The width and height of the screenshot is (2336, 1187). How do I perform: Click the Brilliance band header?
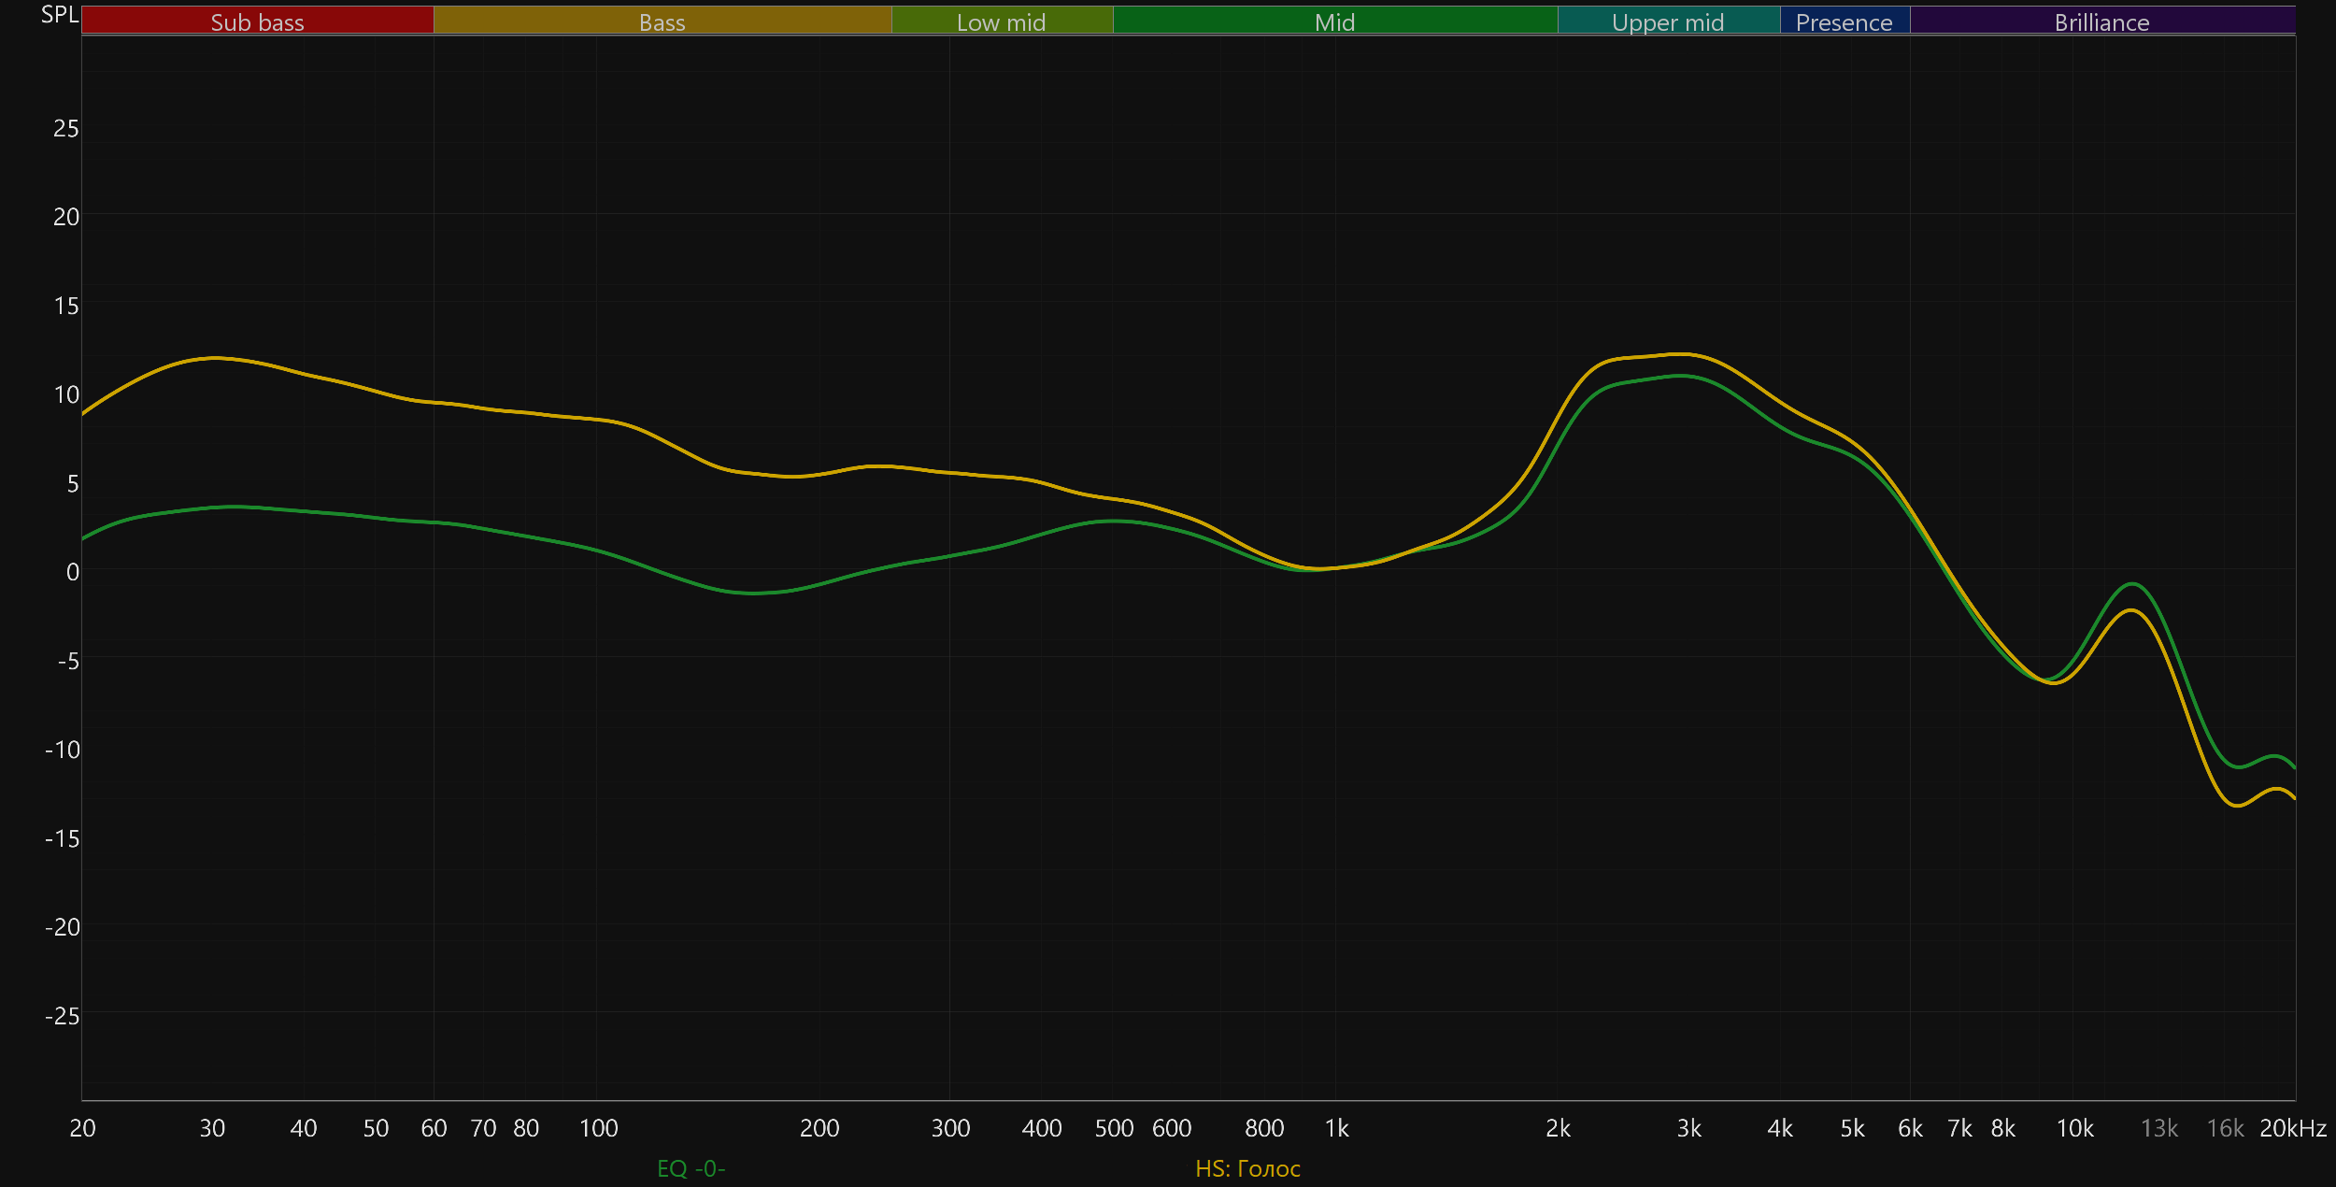[x=2101, y=21]
